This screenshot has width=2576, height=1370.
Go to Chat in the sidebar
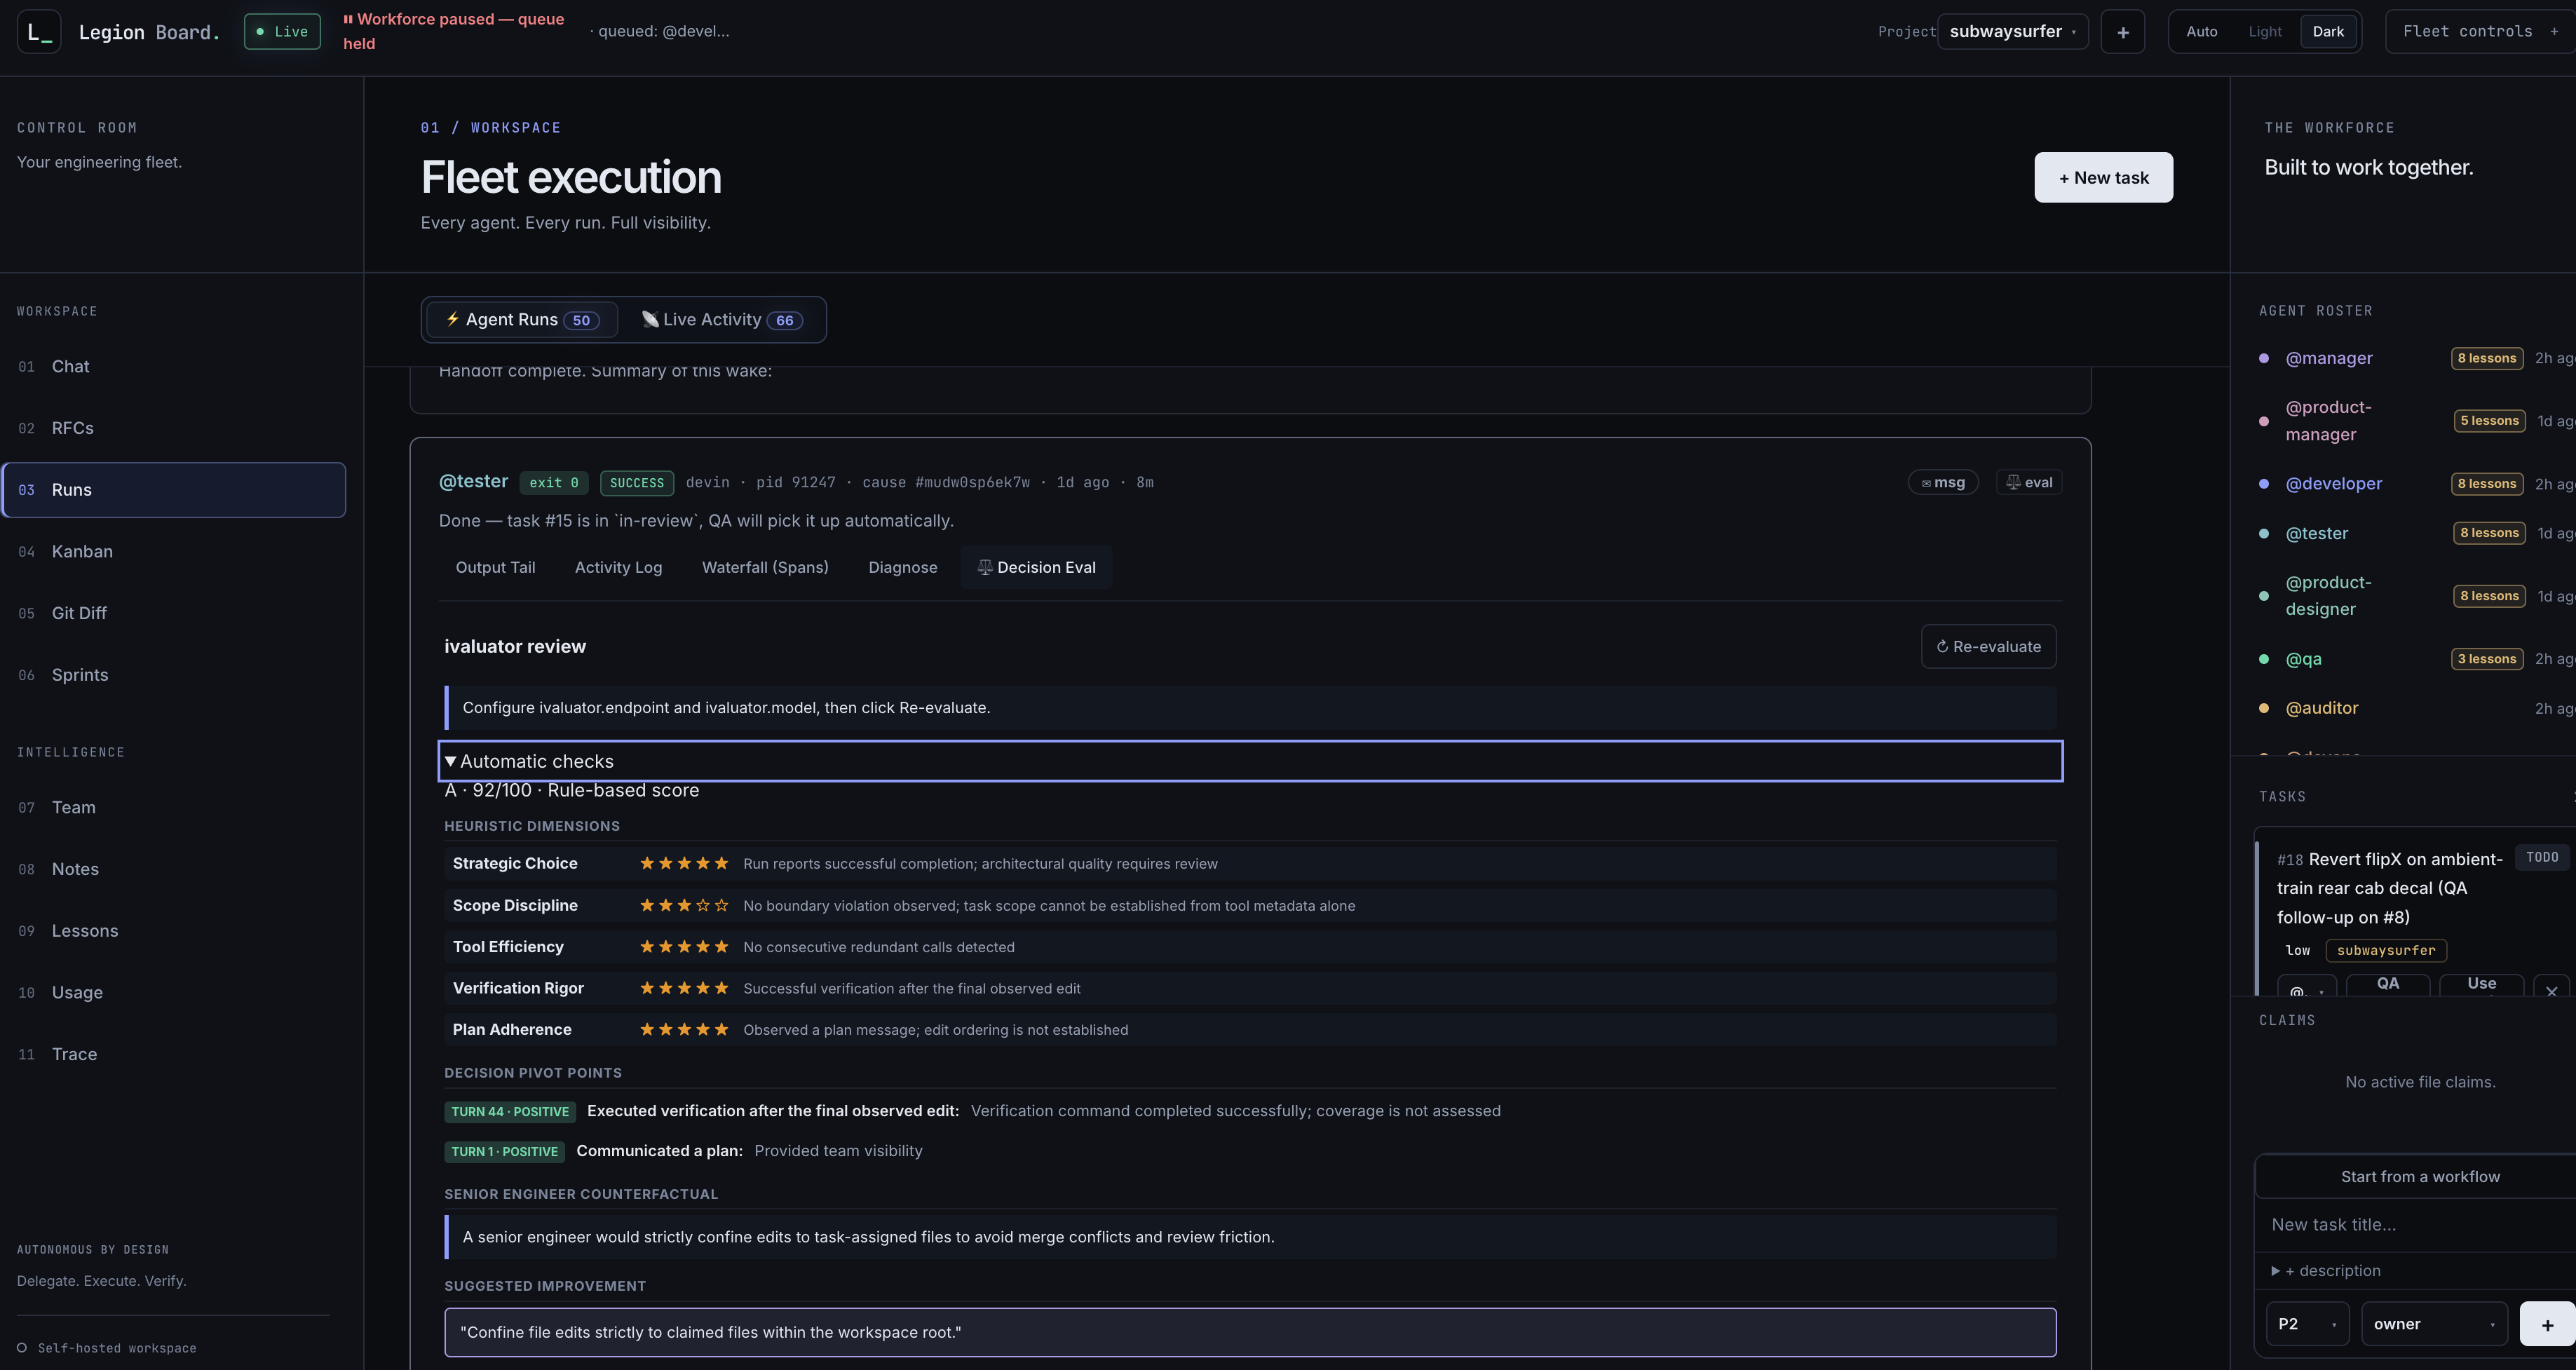(x=174, y=367)
